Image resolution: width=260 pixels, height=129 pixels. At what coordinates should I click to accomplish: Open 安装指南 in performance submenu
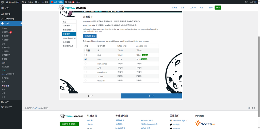pos(5,86)
